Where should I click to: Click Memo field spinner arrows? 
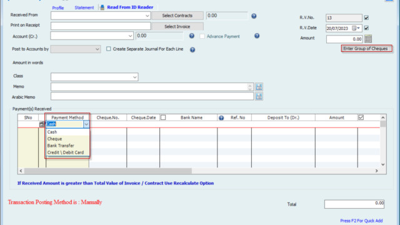pyautogui.click(x=250, y=87)
